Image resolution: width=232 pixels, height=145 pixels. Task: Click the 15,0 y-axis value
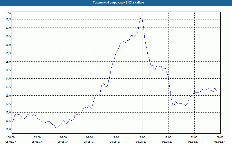(x=8, y=62)
